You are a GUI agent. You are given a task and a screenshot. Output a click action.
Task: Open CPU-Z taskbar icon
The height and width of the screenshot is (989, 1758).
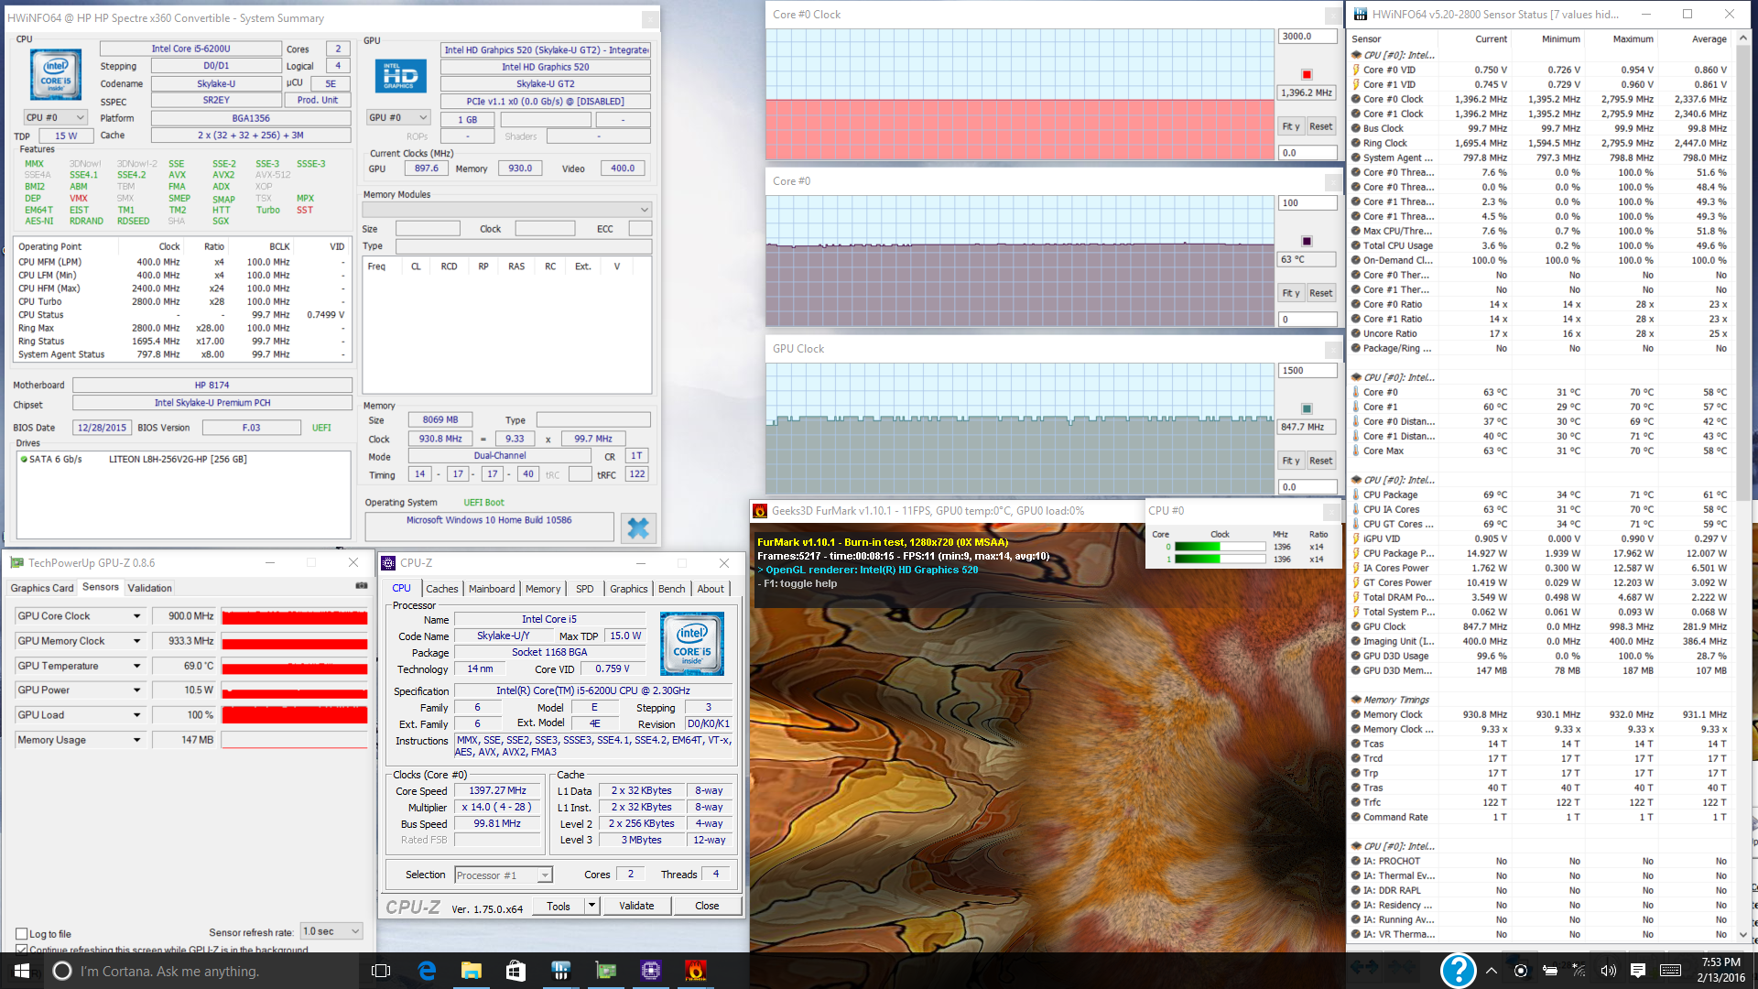coord(651,971)
